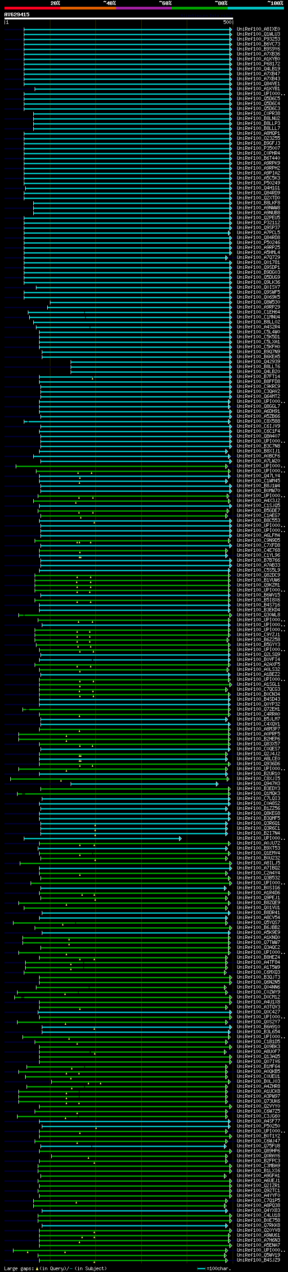The width and height of the screenshot is (288, 1272).
Task: Select the UniRef100_B4SD43 label
Action: click(x=258, y=699)
